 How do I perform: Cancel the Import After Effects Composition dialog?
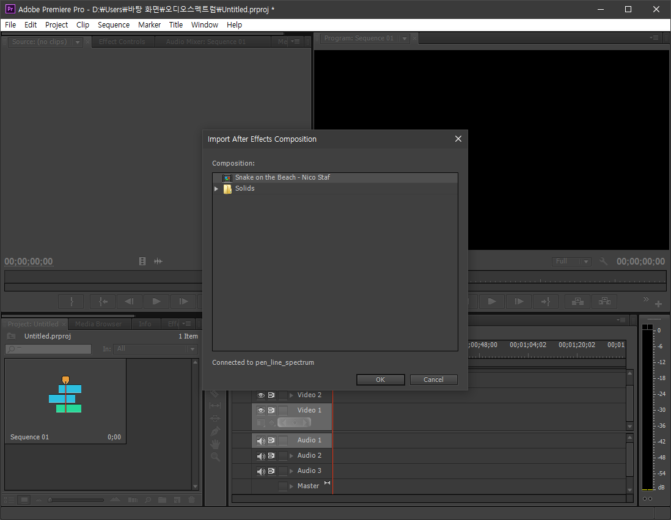[x=433, y=379]
